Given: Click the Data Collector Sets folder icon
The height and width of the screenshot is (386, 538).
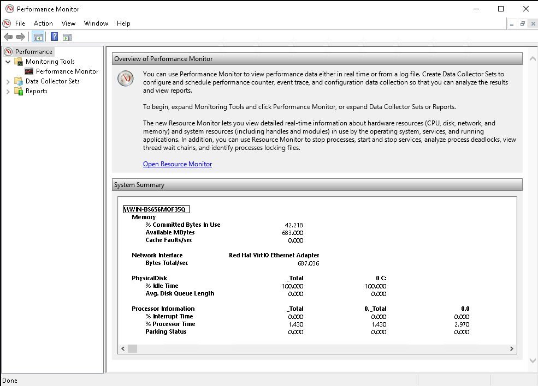Looking at the screenshot, I should [19, 81].
